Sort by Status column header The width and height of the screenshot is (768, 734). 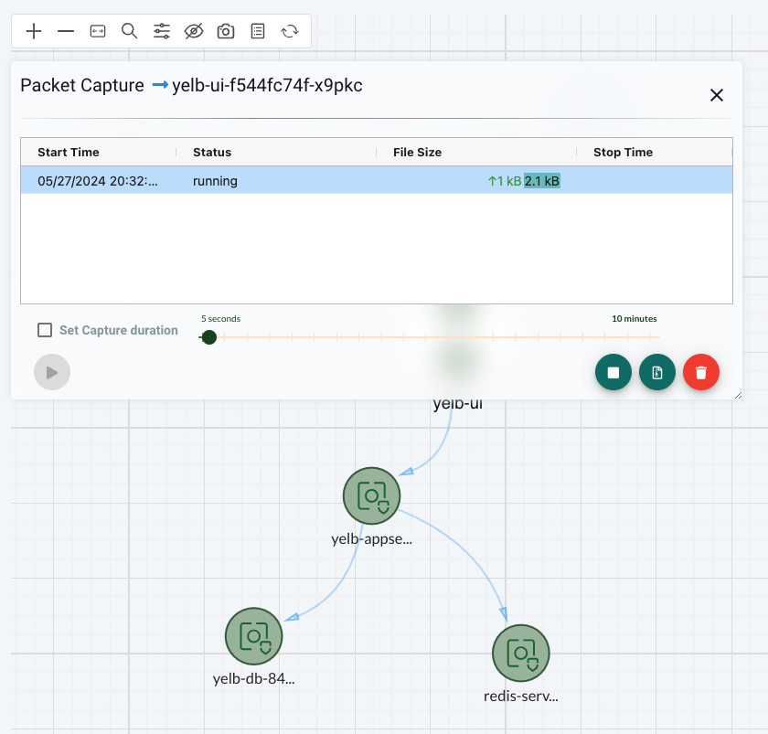point(212,153)
